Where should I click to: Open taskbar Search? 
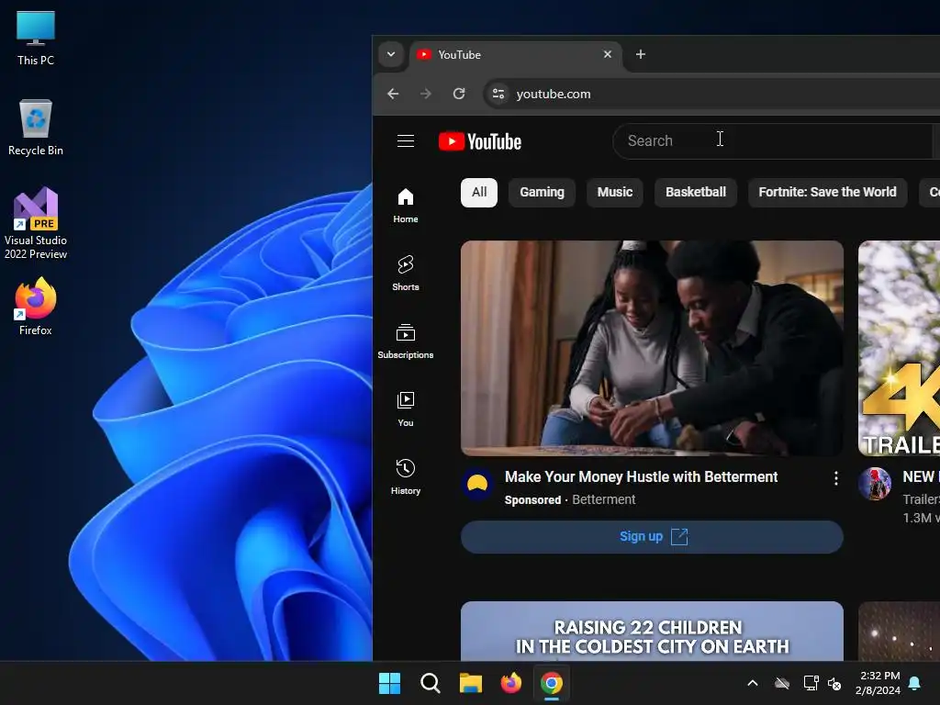pyautogui.click(x=430, y=683)
